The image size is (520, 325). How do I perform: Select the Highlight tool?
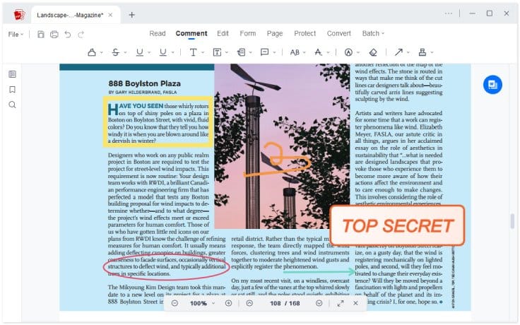(92, 52)
